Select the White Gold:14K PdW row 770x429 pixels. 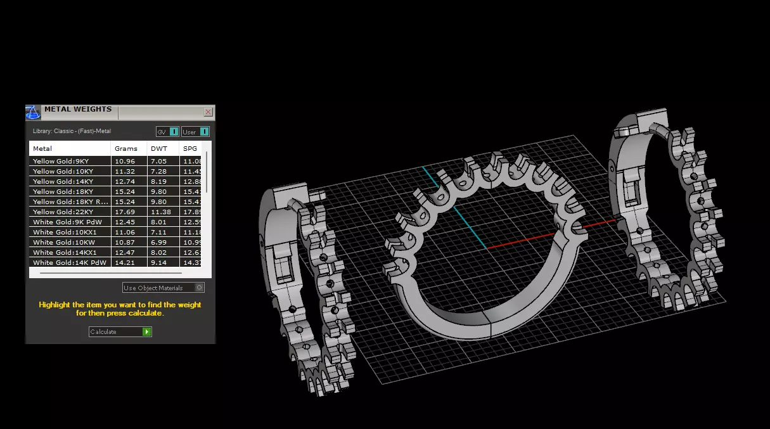115,262
